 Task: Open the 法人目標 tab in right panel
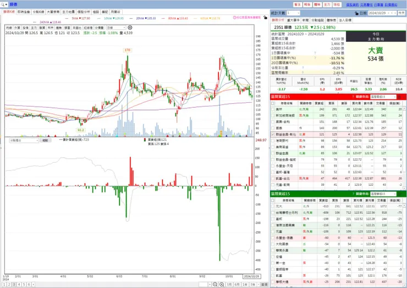(x=345, y=20)
